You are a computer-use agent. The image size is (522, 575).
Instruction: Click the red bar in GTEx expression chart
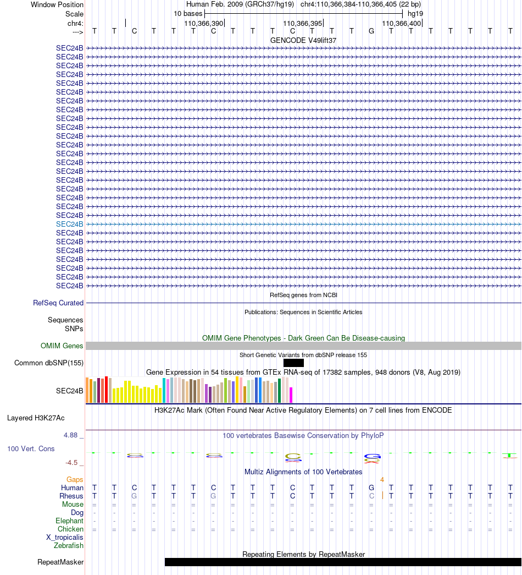(106, 390)
